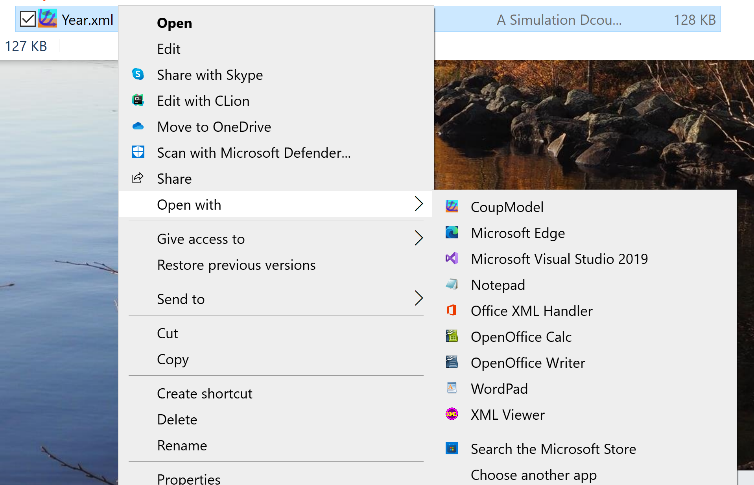Click the WordPad icon
754x485 pixels.
[452, 388]
